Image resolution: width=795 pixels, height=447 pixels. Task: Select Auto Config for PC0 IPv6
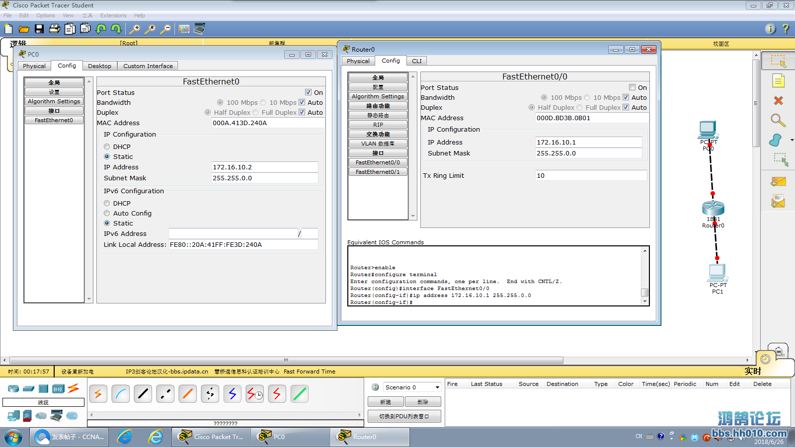click(107, 213)
